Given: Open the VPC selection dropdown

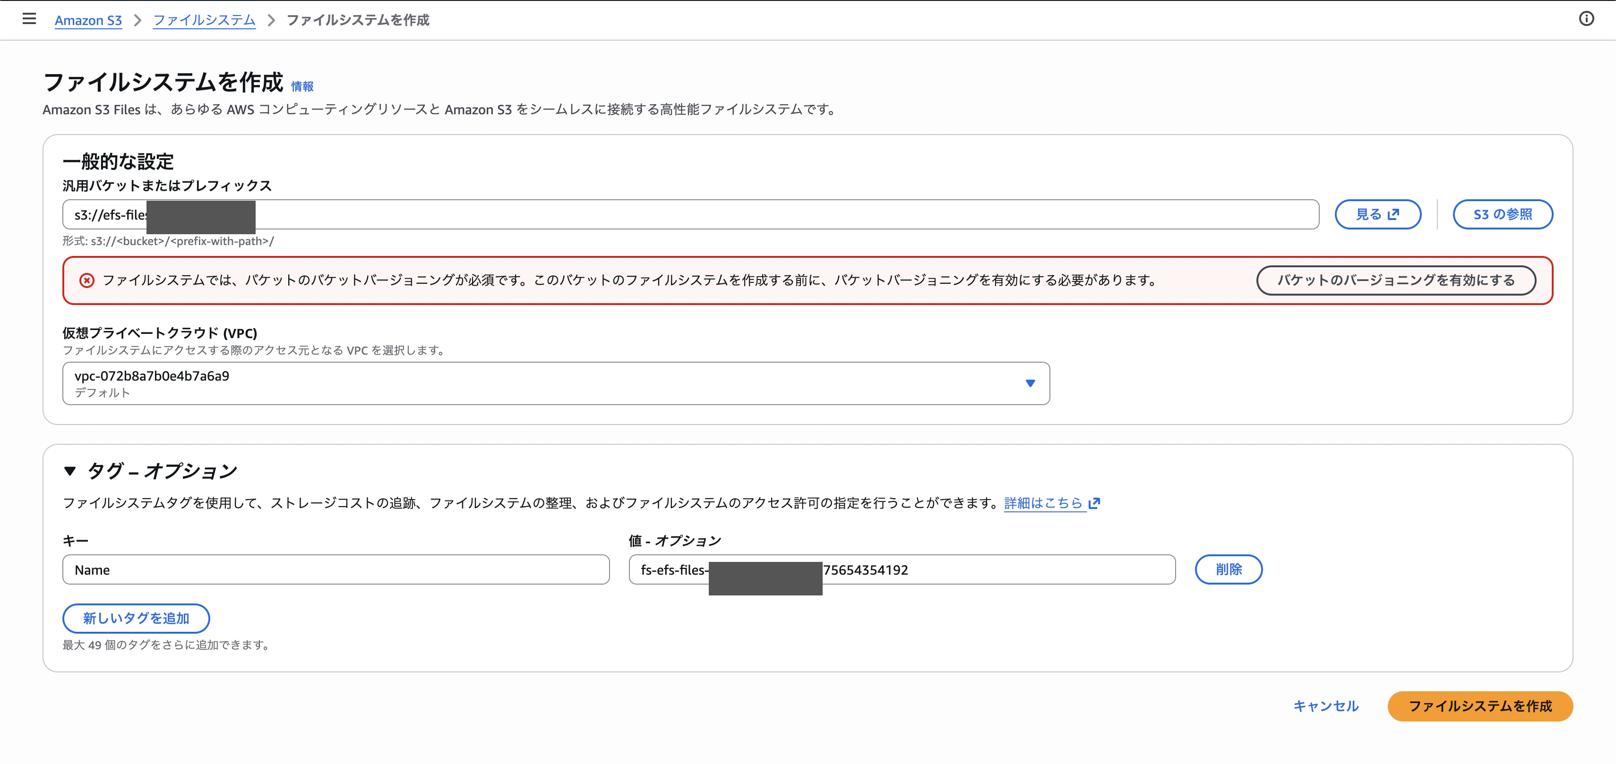Looking at the screenshot, I should [x=556, y=383].
